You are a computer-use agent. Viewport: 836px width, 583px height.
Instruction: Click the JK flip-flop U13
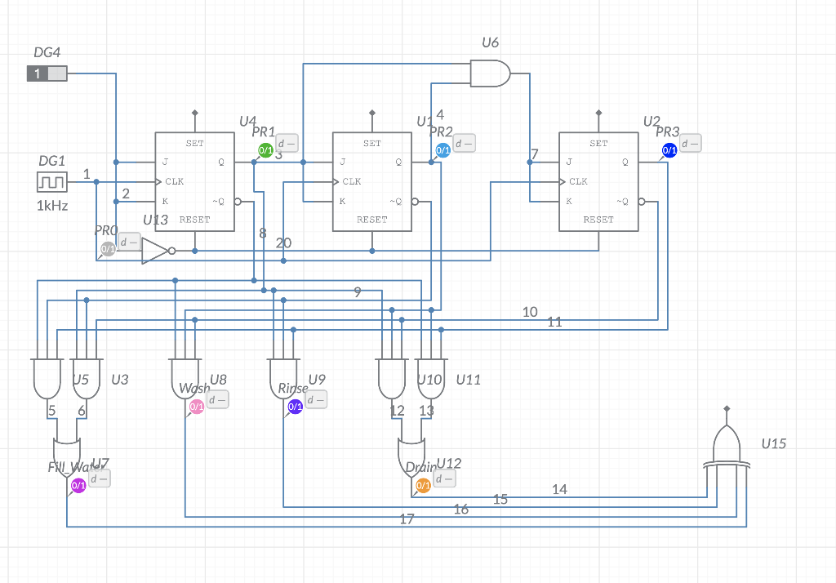point(194,181)
